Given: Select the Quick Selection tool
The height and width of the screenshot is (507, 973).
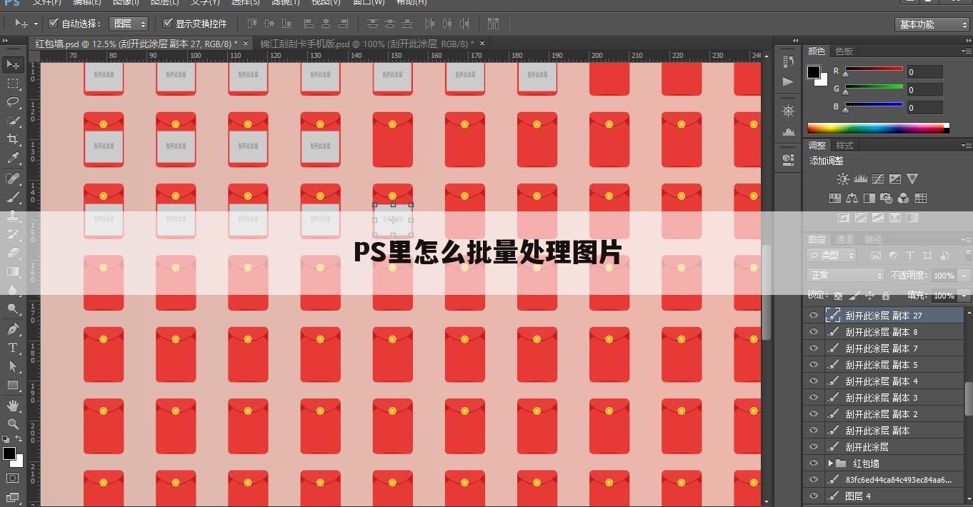Looking at the screenshot, I should (13, 121).
